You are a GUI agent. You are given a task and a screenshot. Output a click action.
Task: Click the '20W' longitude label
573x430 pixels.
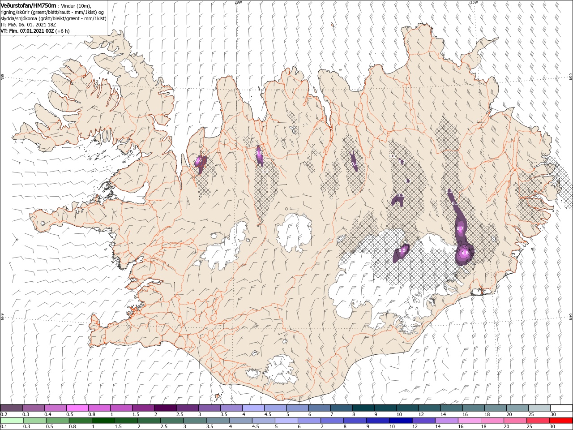(238, 2)
